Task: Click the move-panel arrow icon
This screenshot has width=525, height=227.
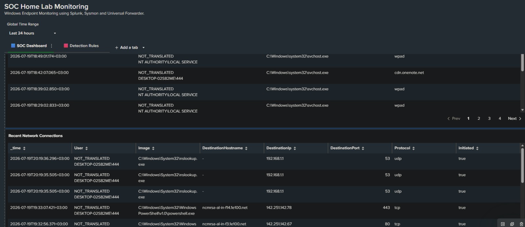Action: click(x=503, y=224)
